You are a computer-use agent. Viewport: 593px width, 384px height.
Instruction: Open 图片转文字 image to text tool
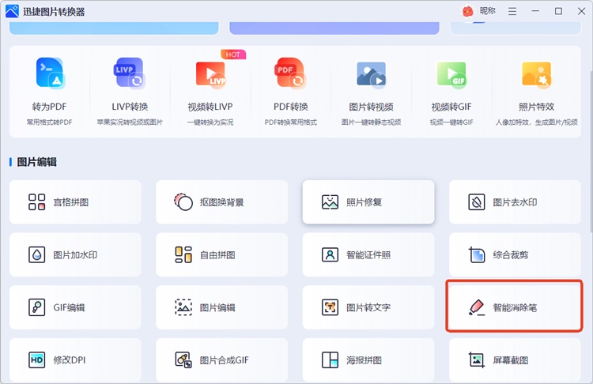coord(368,307)
